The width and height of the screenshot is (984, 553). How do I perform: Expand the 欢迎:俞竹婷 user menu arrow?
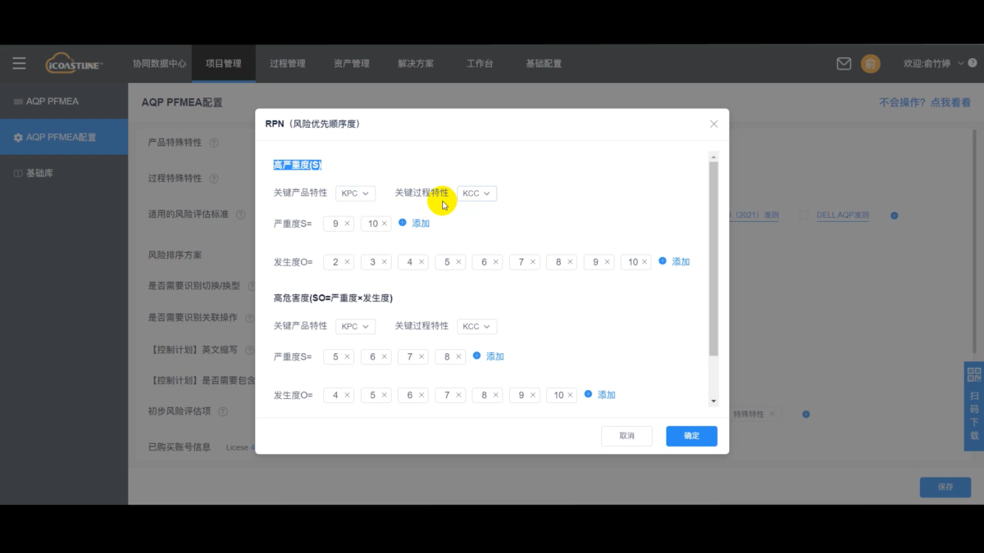[961, 63]
